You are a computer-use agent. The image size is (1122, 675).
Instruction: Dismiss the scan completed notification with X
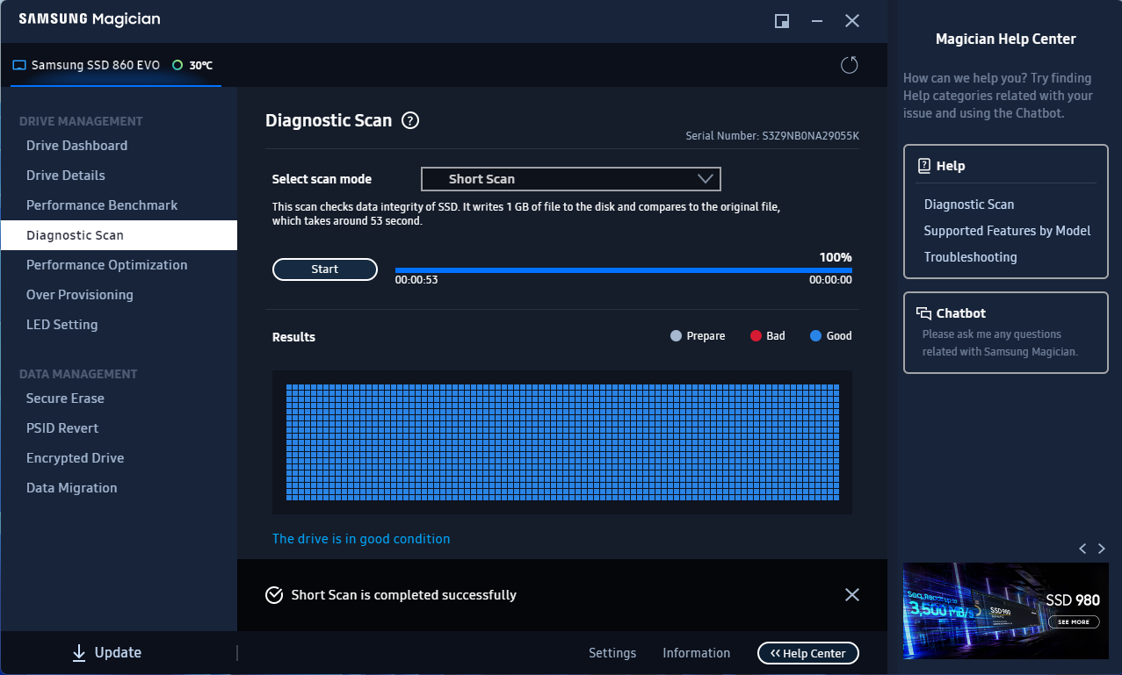pos(851,595)
